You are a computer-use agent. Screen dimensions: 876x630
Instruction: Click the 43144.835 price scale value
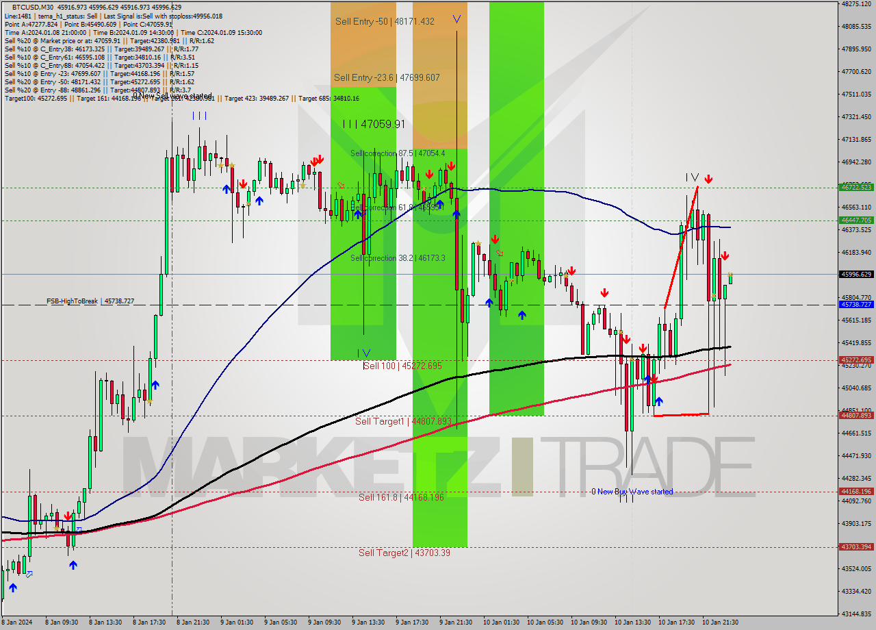coord(855,614)
